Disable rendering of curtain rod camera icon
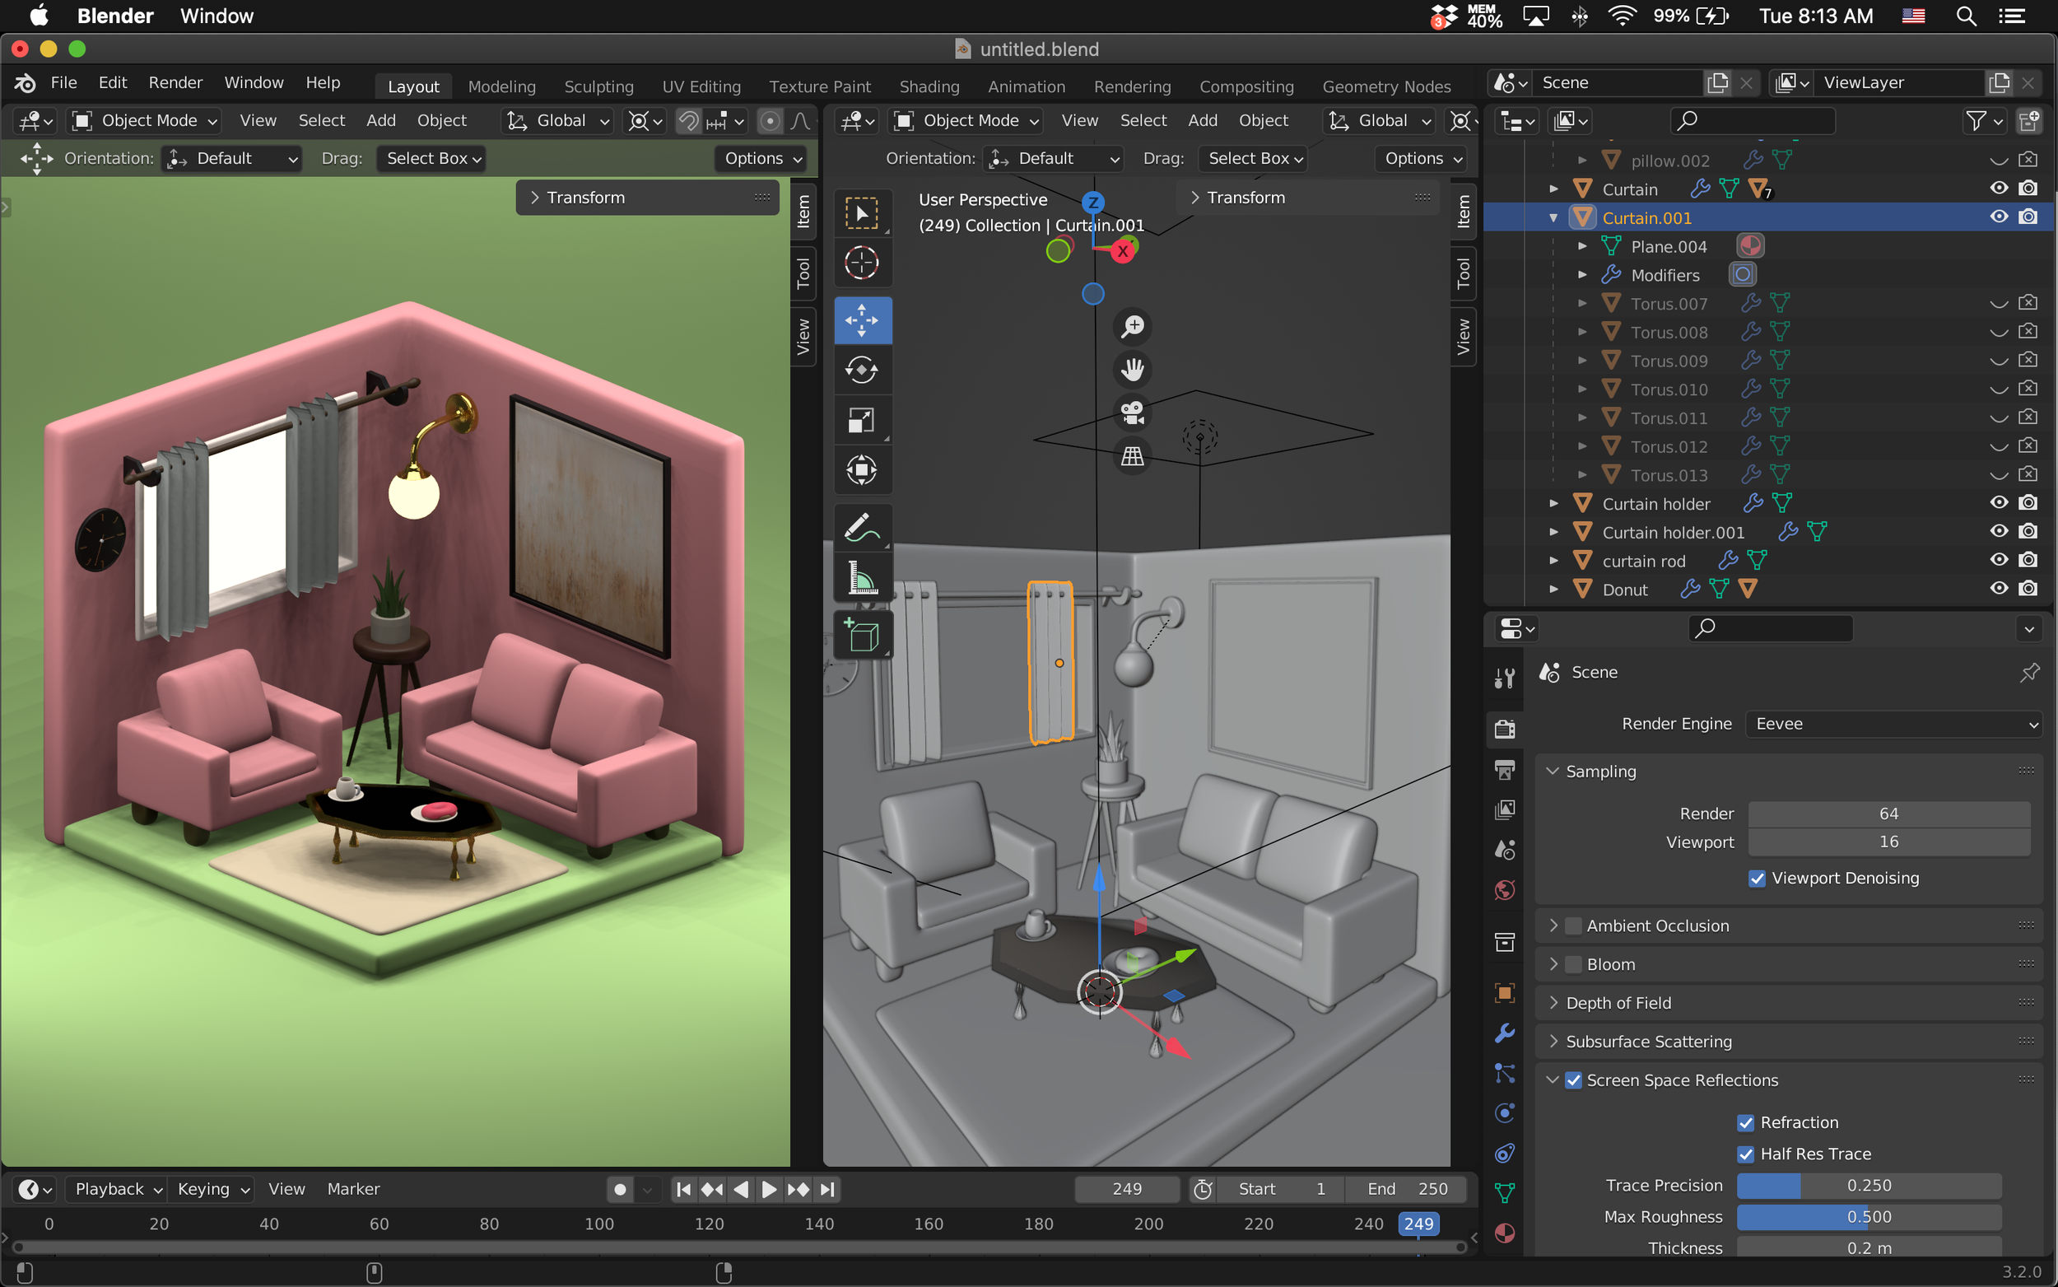The height and width of the screenshot is (1287, 2058). pyautogui.click(x=2028, y=560)
